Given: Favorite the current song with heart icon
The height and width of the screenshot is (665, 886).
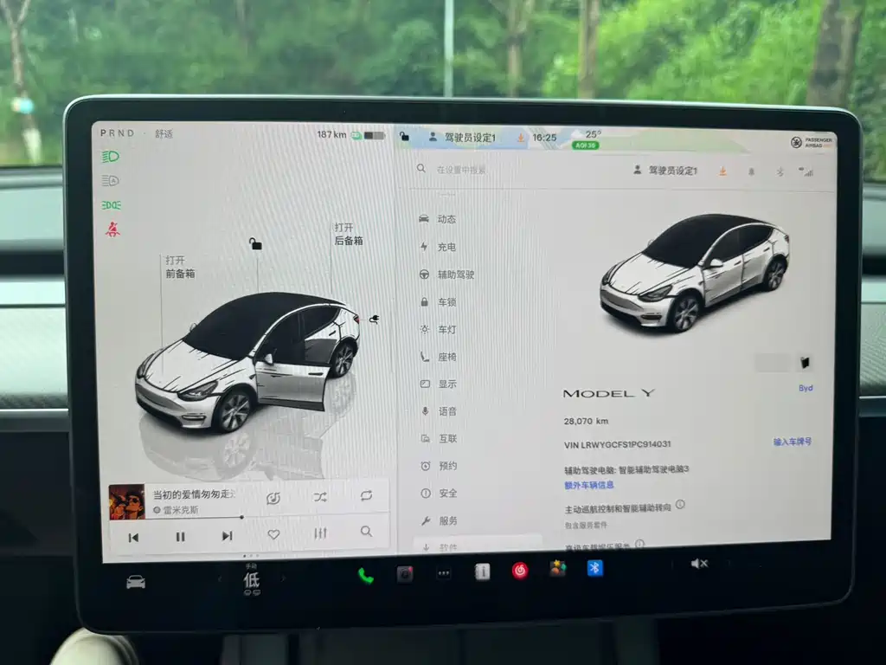Looking at the screenshot, I should (x=273, y=533).
